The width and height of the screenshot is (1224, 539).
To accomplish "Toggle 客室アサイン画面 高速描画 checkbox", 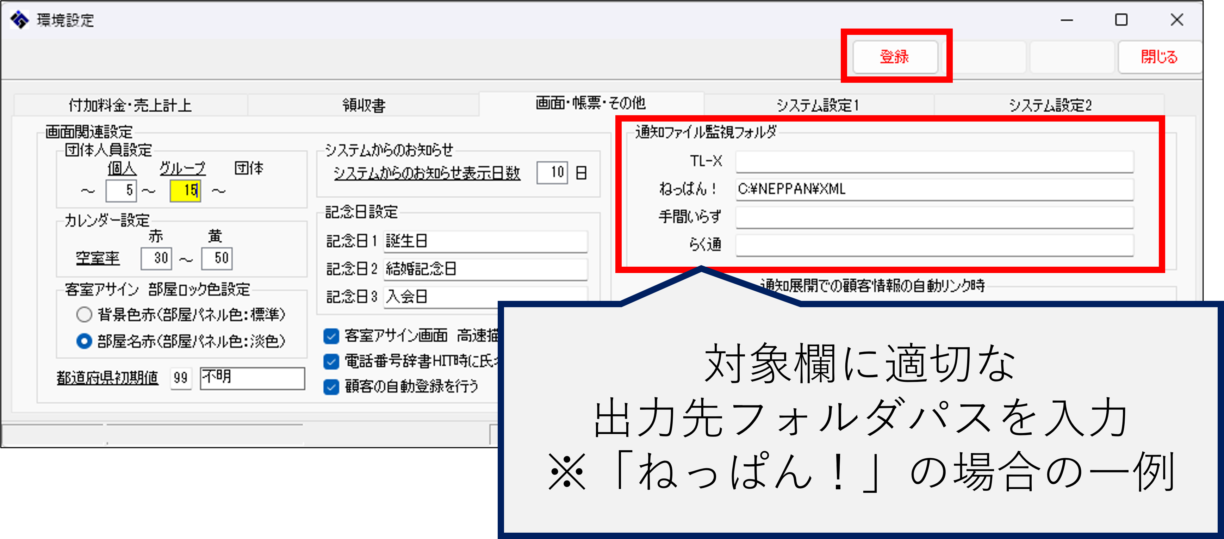I will [x=331, y=336].
